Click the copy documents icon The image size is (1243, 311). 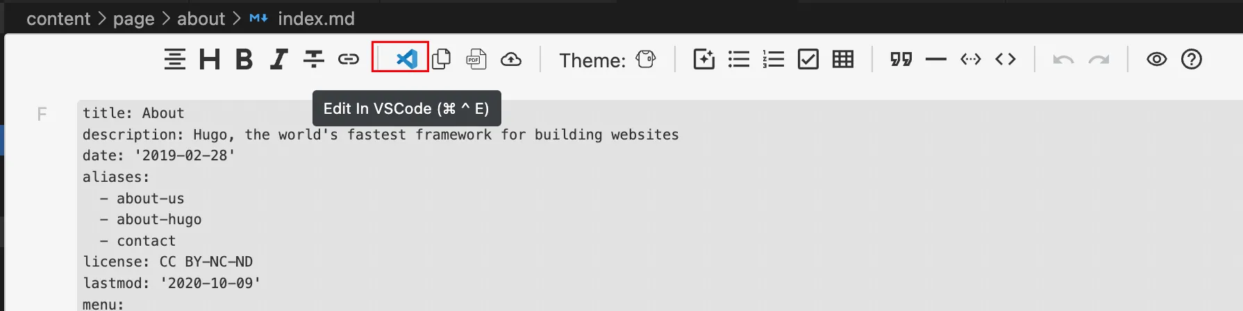442,60
